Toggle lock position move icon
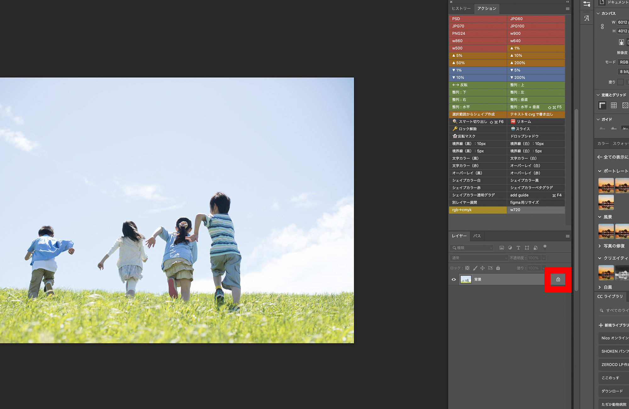This screenshot has height=409, width=629. (x=482, y=268)
